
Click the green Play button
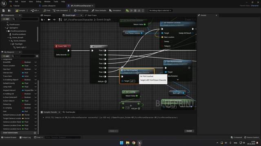pos(127,11)
